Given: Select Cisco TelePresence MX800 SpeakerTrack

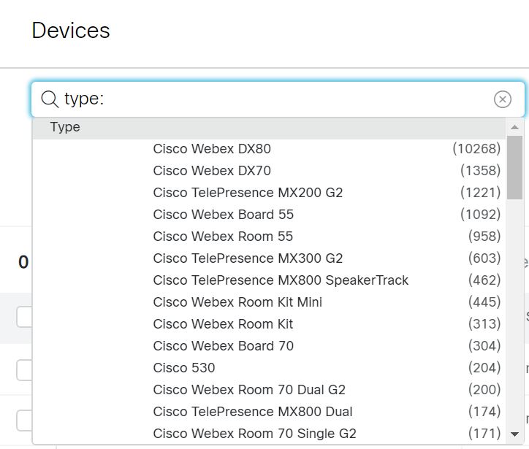Looking at the screenshot, I should [x=269, y=280].
